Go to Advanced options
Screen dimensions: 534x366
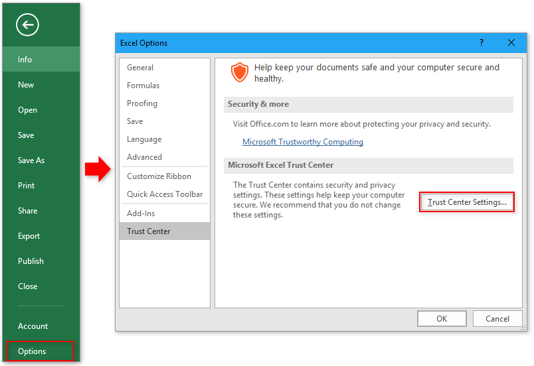[144, 157]
